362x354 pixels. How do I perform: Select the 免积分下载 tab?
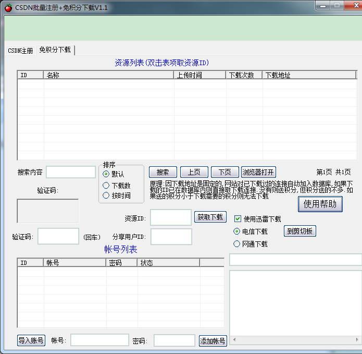pyautogui.click(x=55, y=50)
